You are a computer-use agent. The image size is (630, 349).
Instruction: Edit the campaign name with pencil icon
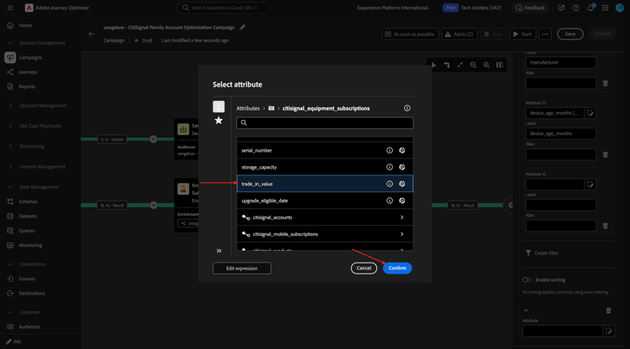(242, 28)
